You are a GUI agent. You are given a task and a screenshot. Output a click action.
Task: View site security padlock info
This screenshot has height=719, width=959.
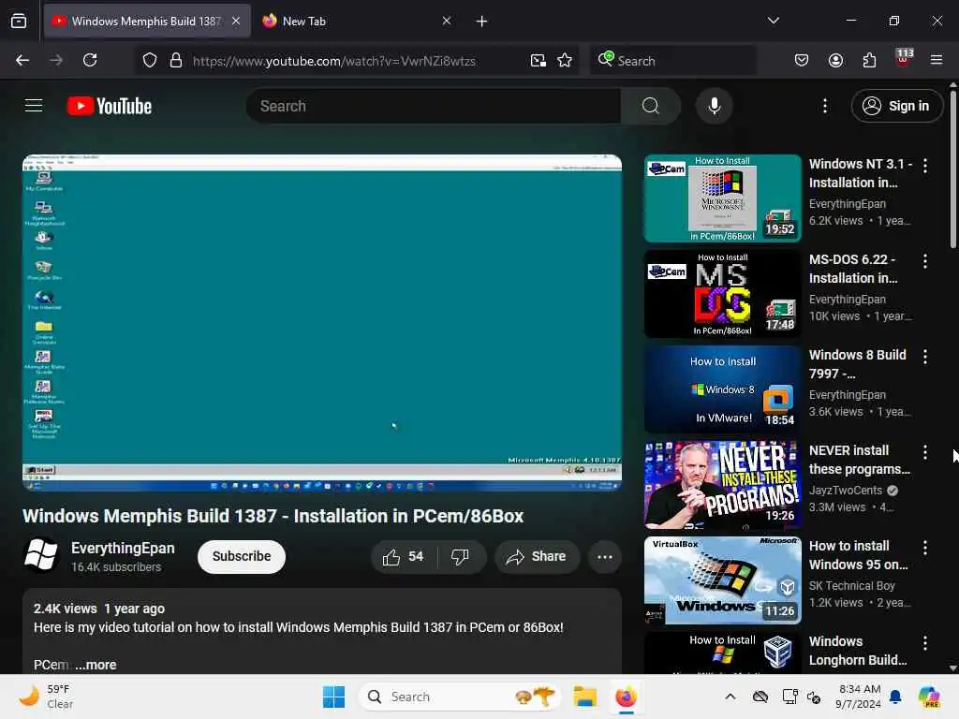[176, 61]
